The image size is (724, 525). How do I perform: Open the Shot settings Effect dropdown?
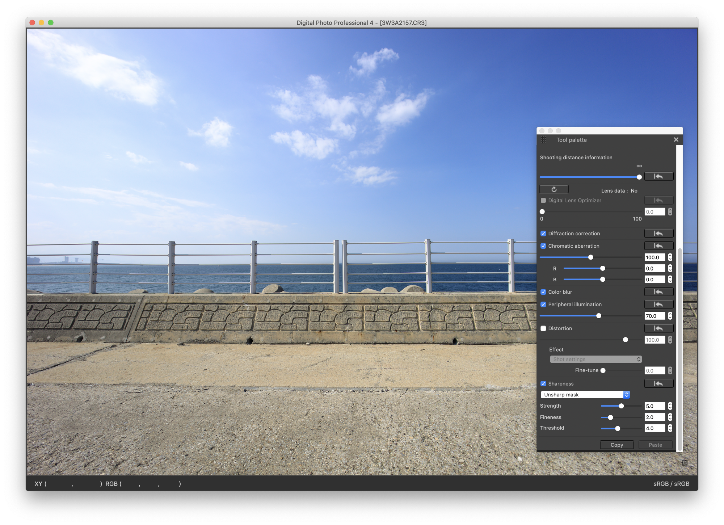pos(595,359)
